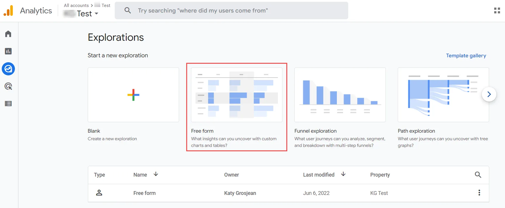Image resolution: width=505 pixels, height=208 pixels.
Task: Click the Analytics logo
Action: tap(8, 11)
